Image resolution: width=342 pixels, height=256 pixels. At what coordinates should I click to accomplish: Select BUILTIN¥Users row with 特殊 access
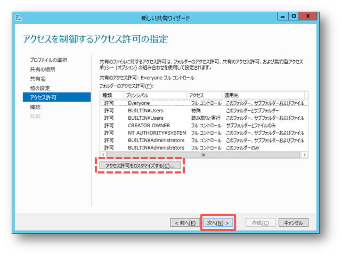coord(204,111)
